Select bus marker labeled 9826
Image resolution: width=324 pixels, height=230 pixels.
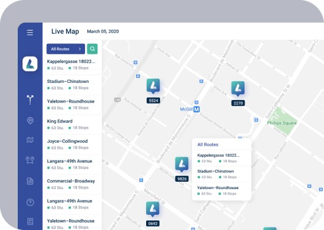[x=182, y=164]
